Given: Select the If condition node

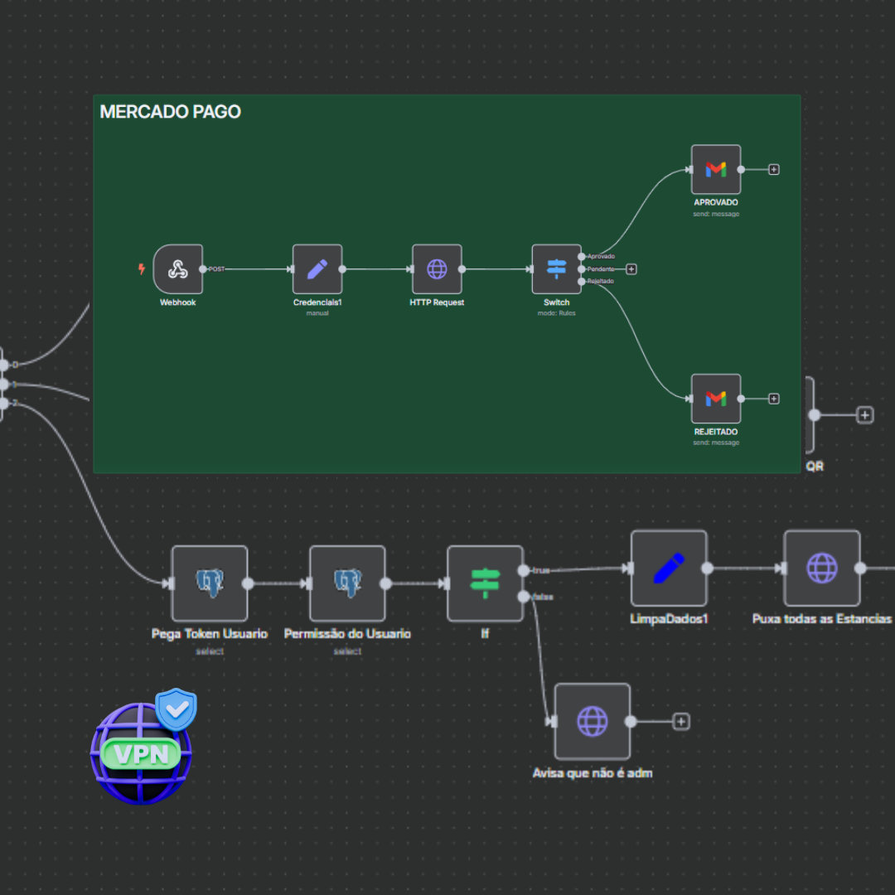Looking at the screenshot, I should [485, 583].
